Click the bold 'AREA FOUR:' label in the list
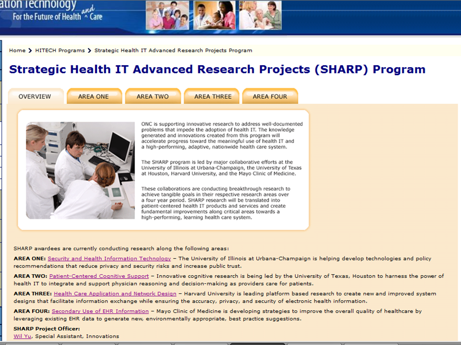Viewport: 461px width, 345px height. tap(32, 311)
